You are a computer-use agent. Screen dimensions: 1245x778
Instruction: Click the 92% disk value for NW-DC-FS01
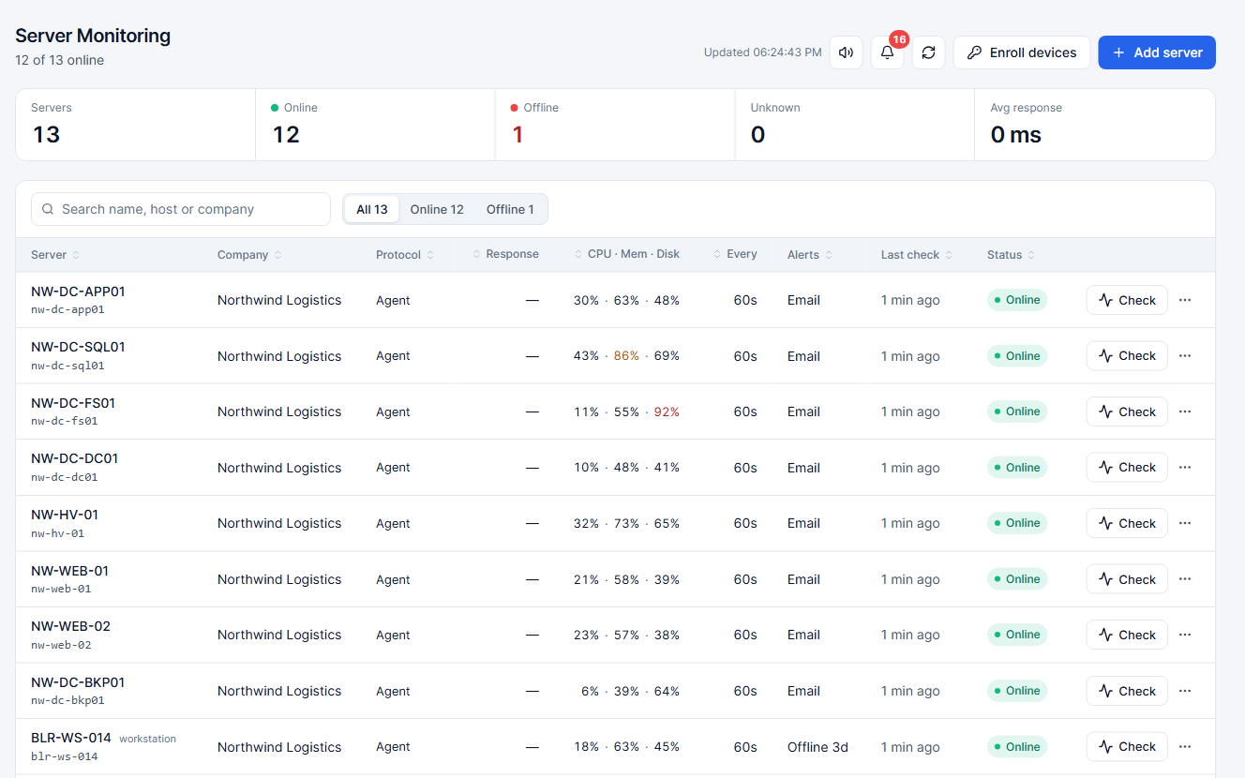(x=667, y=411)
